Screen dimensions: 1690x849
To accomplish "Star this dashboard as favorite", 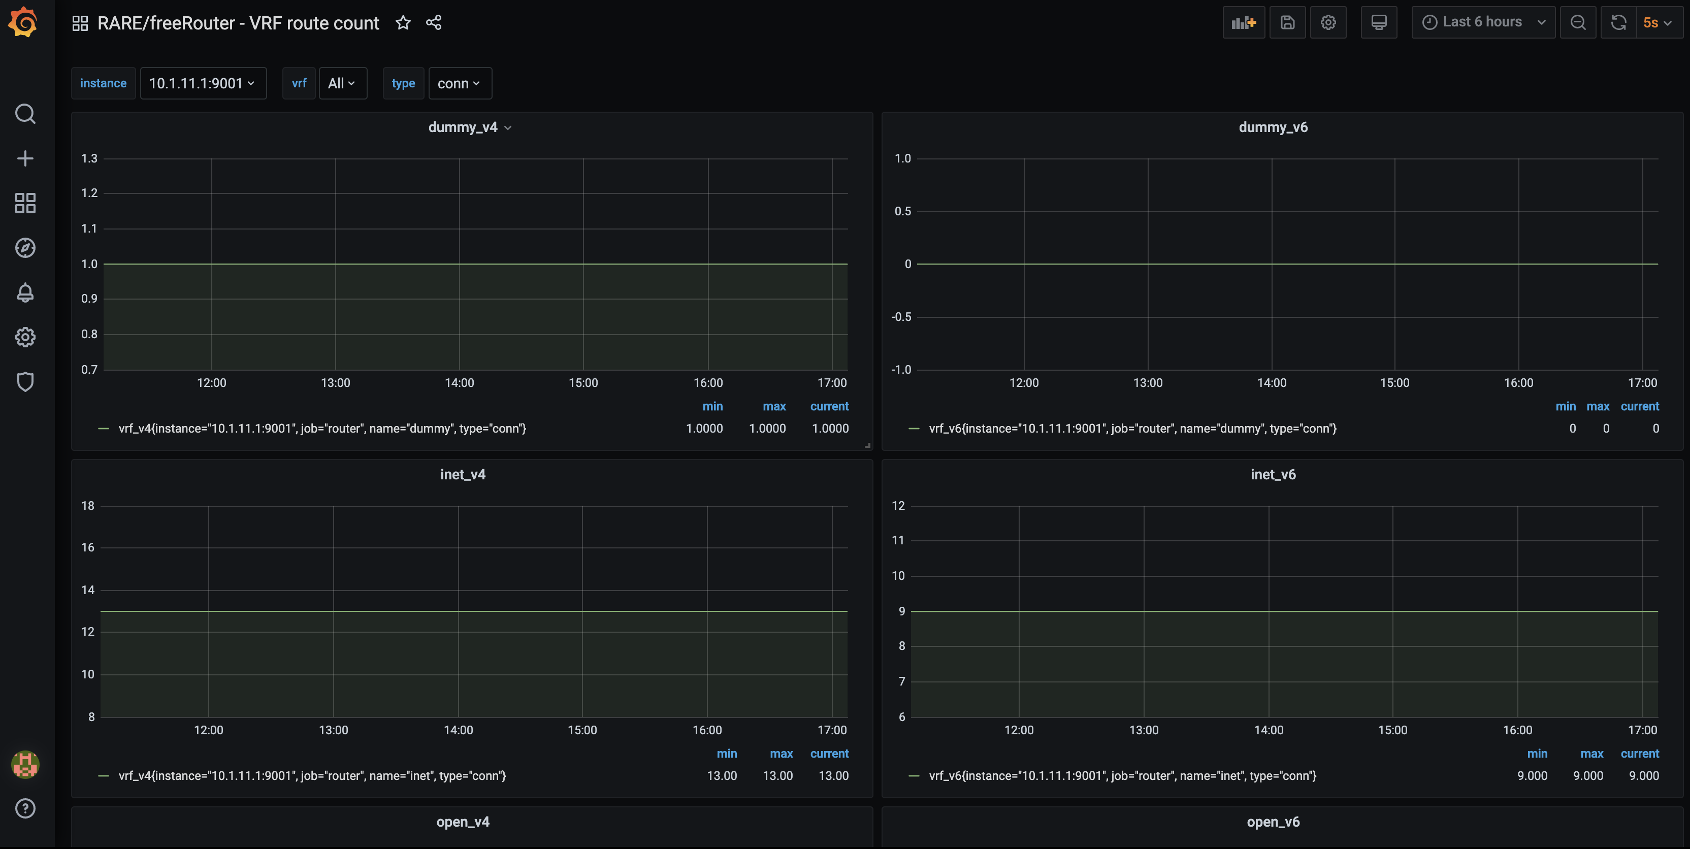I will pos(403,23).
